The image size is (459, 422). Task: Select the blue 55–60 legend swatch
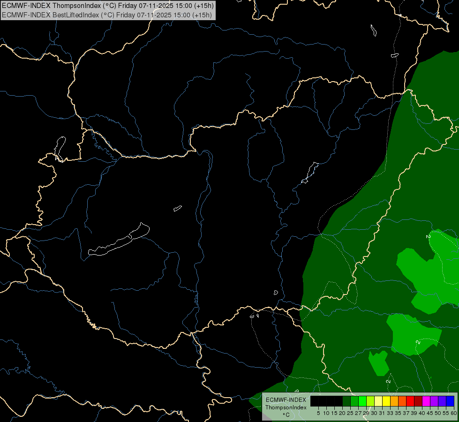(450, 401)
